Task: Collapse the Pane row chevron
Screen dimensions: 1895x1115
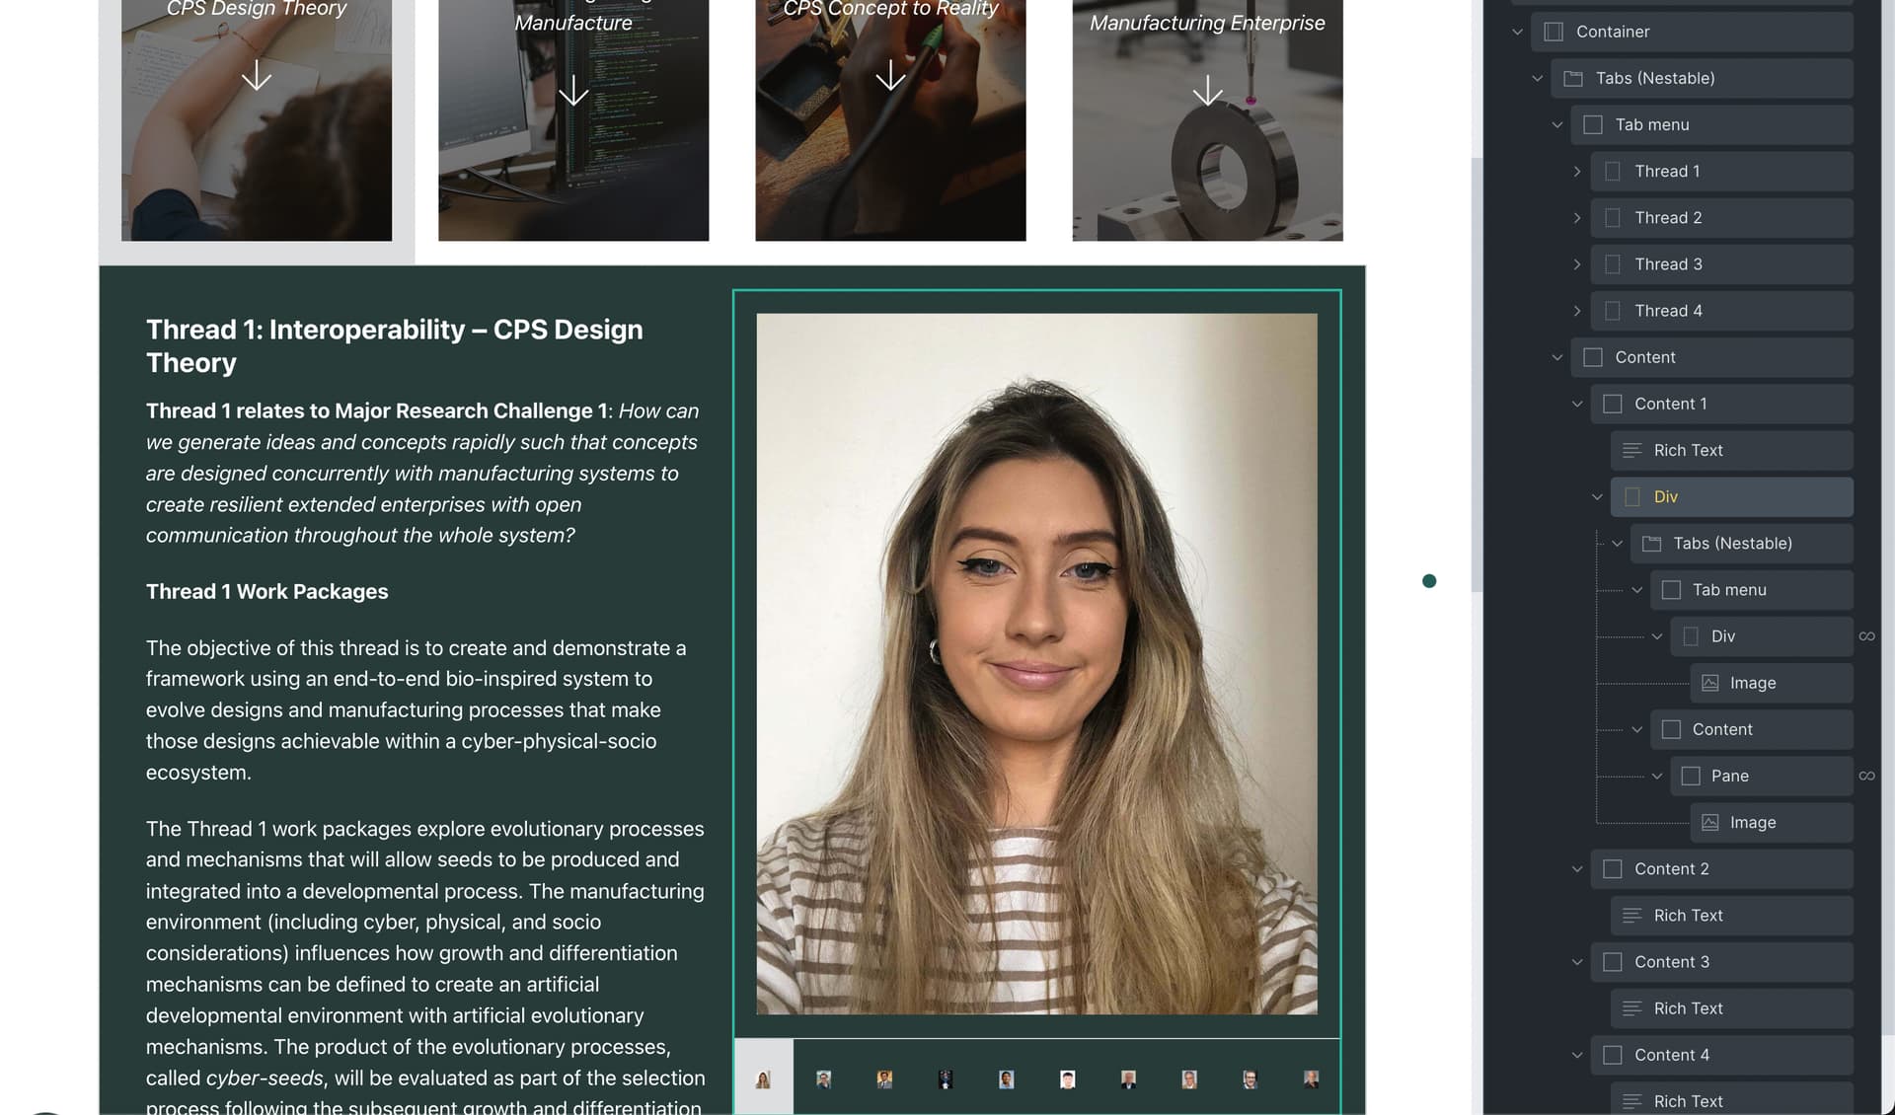Action: [x=1656, y=776]
